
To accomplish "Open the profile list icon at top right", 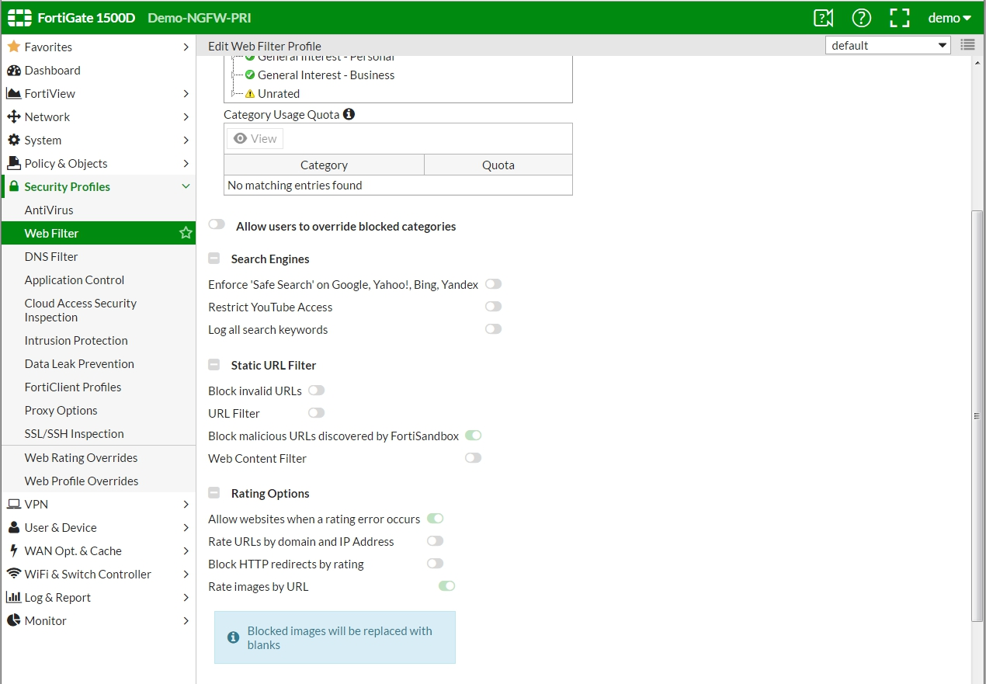I will (x=967, y=45).
